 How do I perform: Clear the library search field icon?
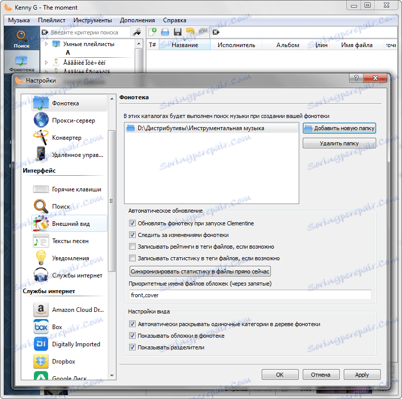point(45,32)
